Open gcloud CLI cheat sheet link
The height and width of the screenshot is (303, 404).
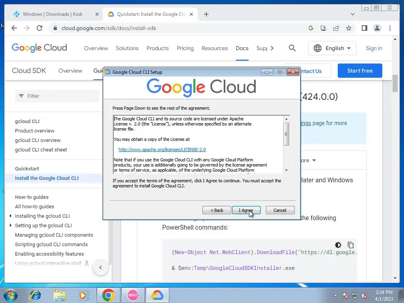(x=41, y=150)
